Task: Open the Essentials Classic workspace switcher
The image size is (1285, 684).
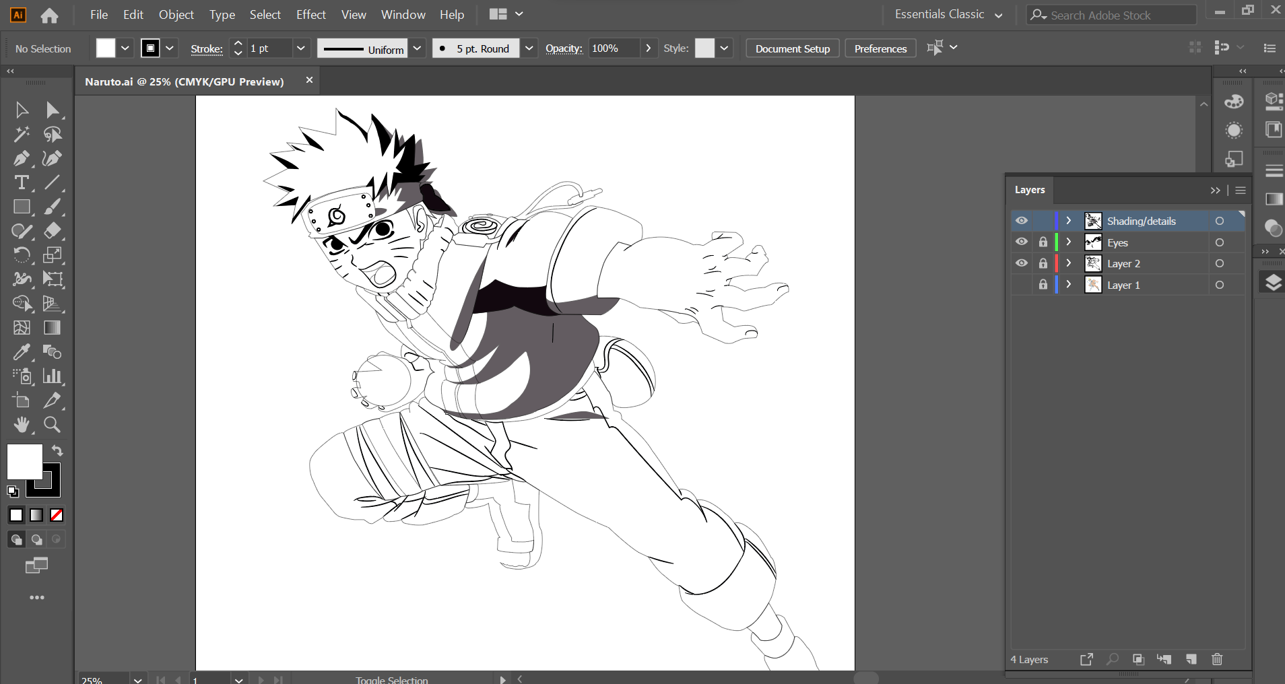Action: (x=948, y=14)
